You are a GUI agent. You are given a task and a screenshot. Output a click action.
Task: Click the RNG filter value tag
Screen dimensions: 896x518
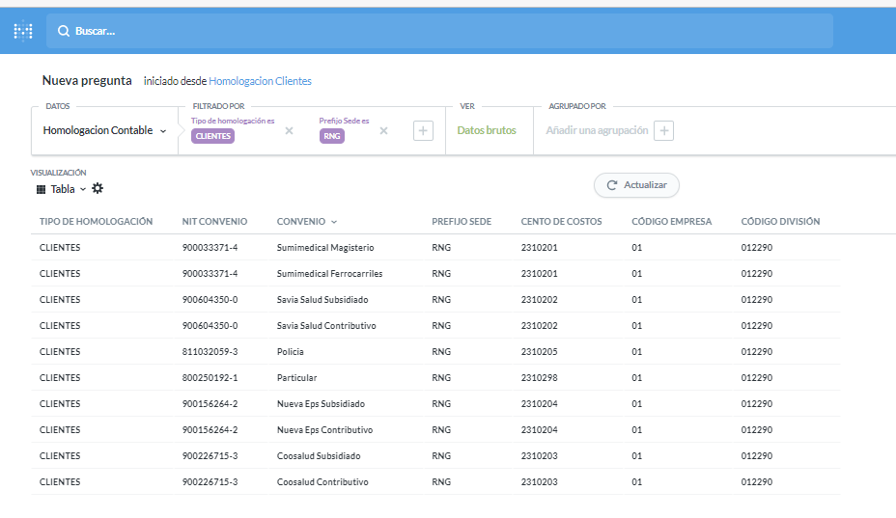[x=332, y=137]
